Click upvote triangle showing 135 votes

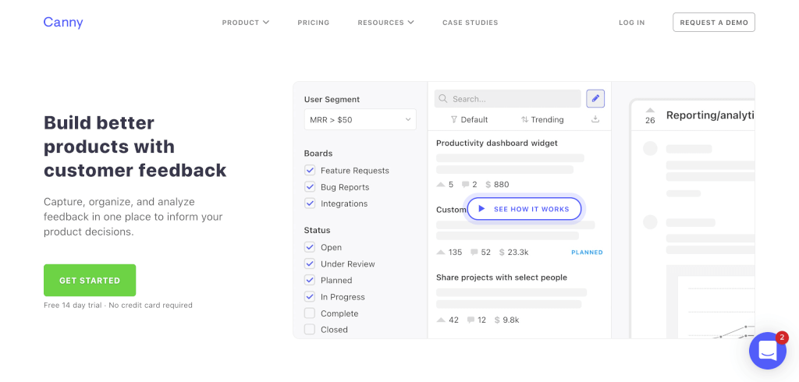(442, 252)
